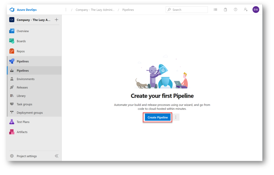Open more options beside Create Pipeline

(176, 117)
